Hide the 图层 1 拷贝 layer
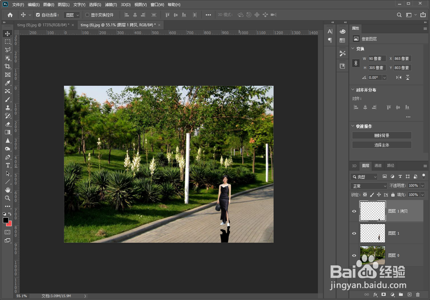The width and height of the screenshot is (430, 300). (x=354, y=211)
